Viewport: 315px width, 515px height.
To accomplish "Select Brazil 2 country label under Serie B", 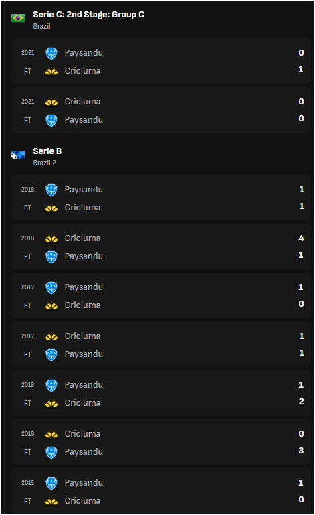I will click(44, 163).
